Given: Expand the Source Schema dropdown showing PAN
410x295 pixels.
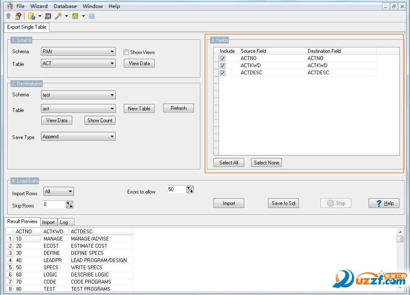Looking at the screenshot, I should pyautogui.click(x=78, y=52).
